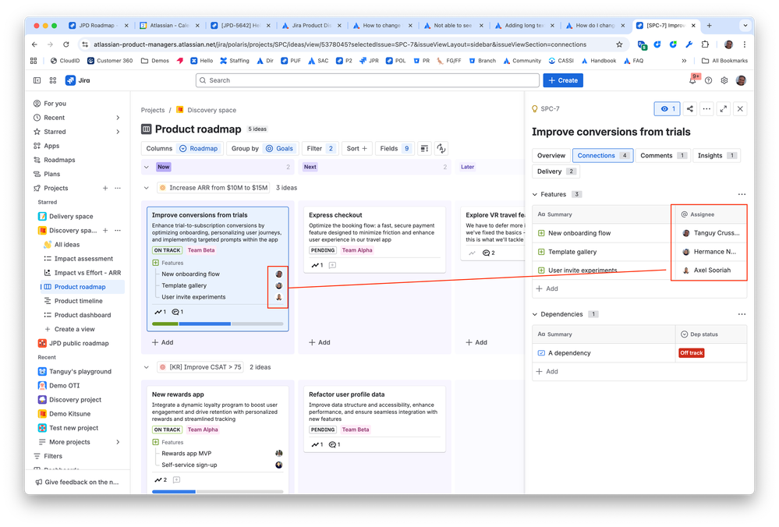Open the Comments tab
Screen dimensions: 779x527
tap(663, 155)
